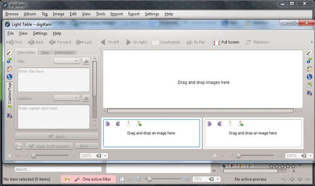The width and height of the screenshot is (315, 186).
Task: Open right sidebar Colors icon
Action: tap(309, 68)
